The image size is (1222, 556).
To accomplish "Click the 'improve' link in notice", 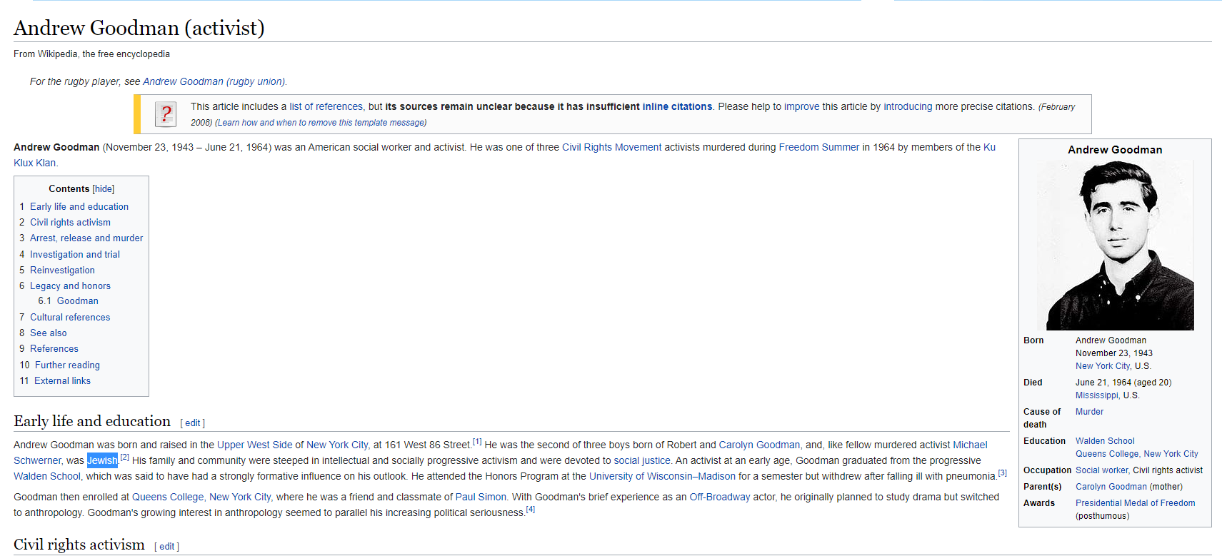I will tap(801, 106).
